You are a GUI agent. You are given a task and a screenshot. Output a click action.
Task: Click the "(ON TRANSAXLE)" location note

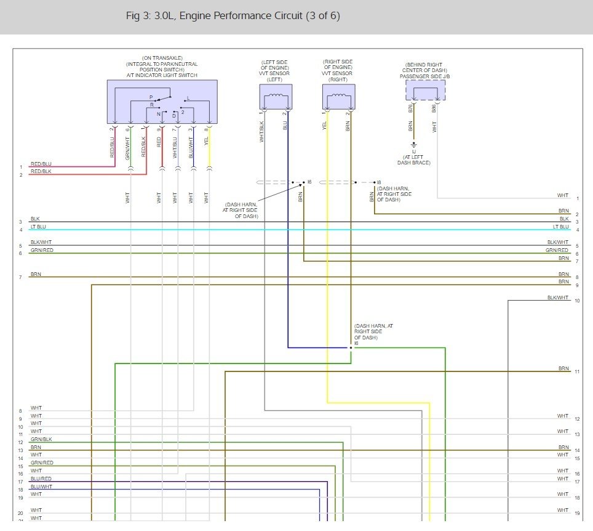tap(162, 58)
